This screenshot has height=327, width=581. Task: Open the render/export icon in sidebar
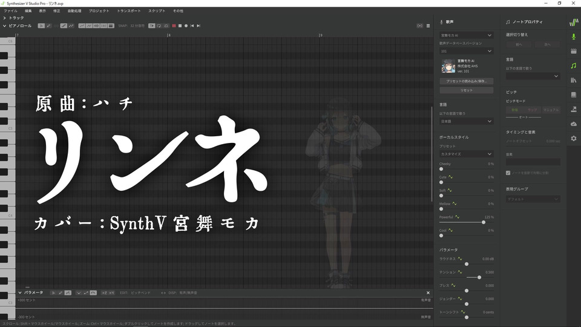pyautogui.click(x=574, y=110)
